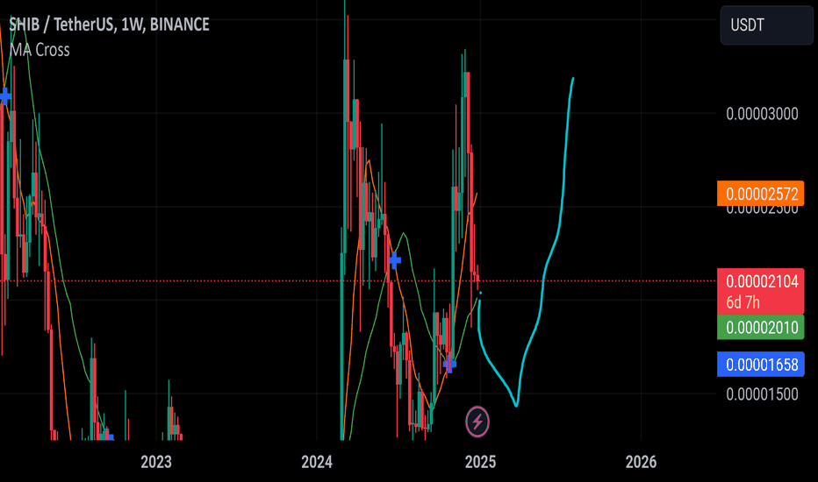Click the 2026 time axis label
This screenshot has width=818, height=482.
(x=642, y=462)
